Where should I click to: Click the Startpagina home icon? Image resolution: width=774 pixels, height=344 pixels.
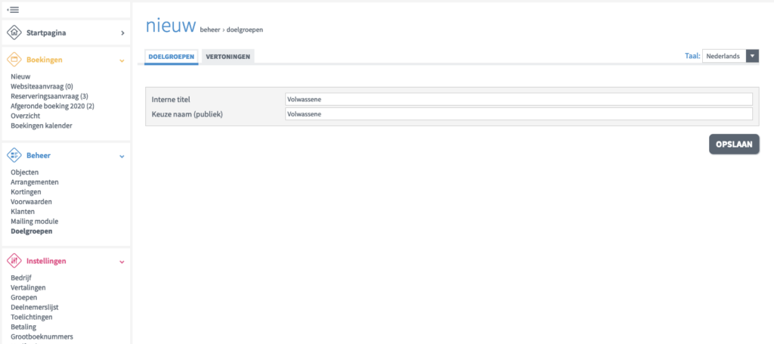pos(14,33)
